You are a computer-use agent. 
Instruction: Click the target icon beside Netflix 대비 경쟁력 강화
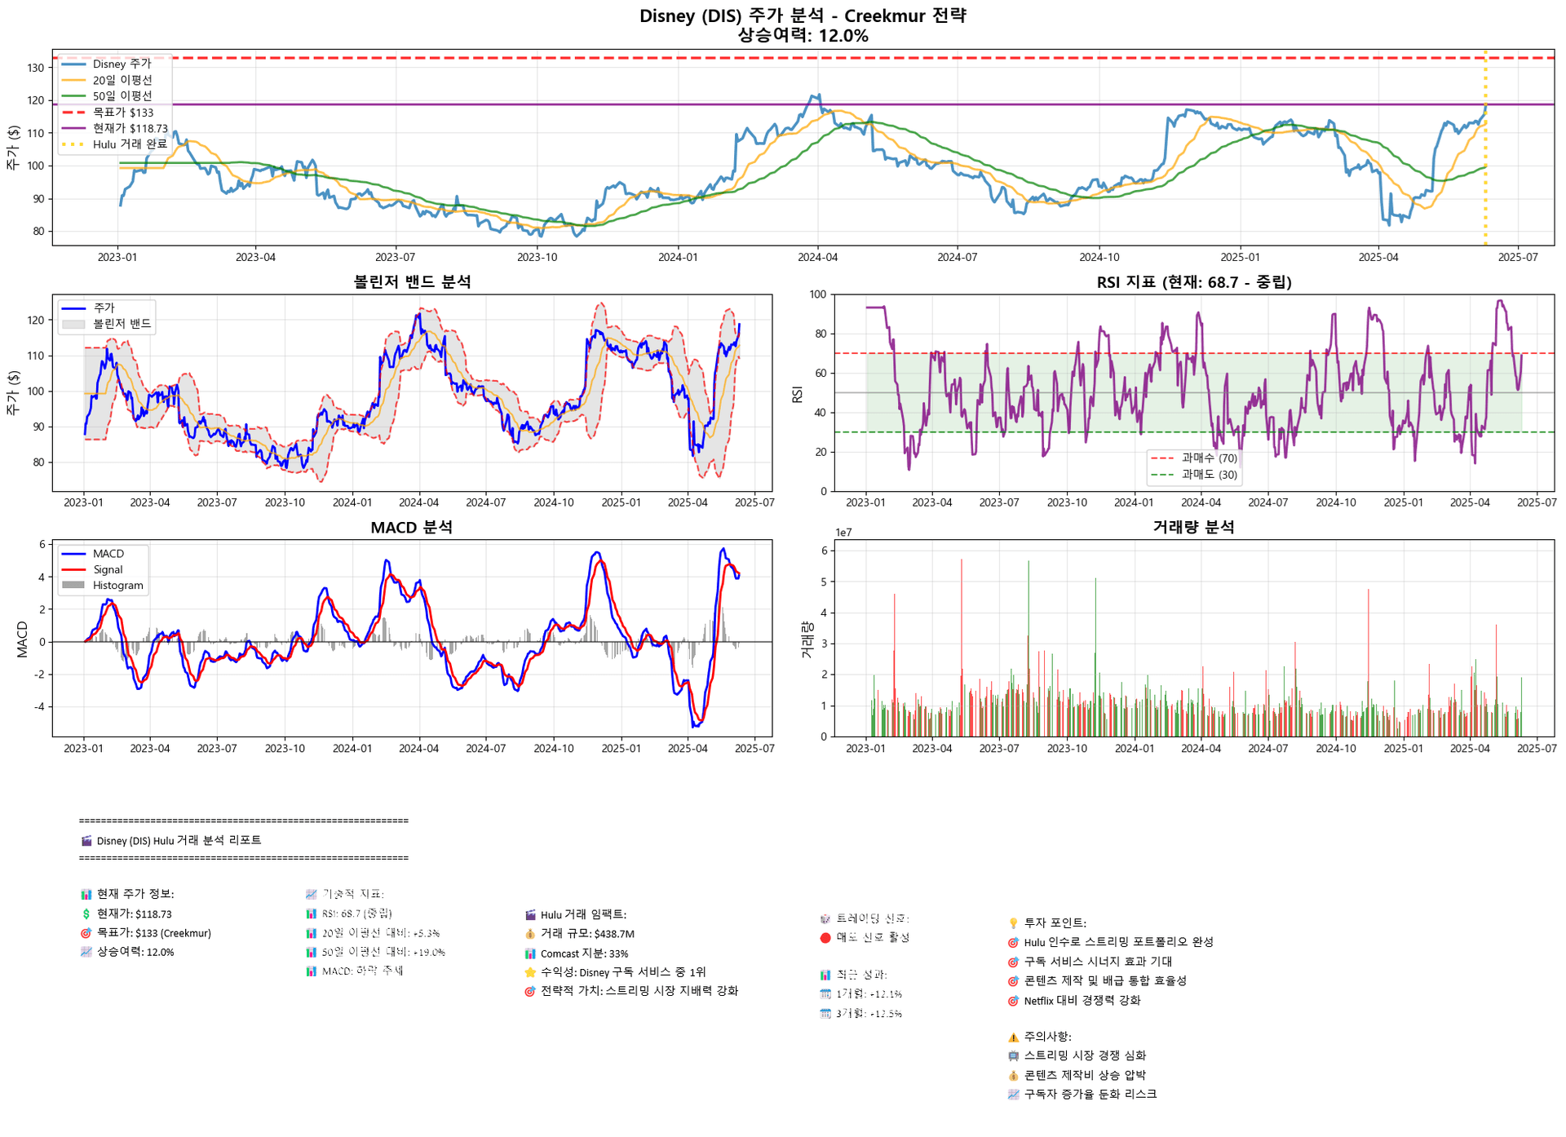click(1014, 1001)
